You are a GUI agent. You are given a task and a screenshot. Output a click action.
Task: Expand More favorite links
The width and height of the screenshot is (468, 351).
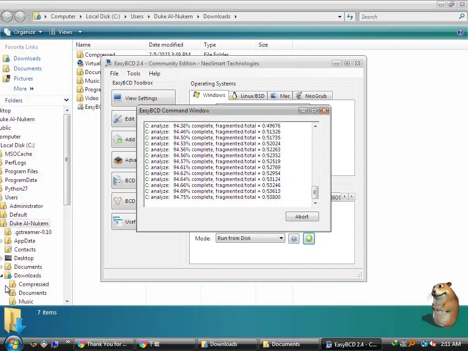[24, 89]
